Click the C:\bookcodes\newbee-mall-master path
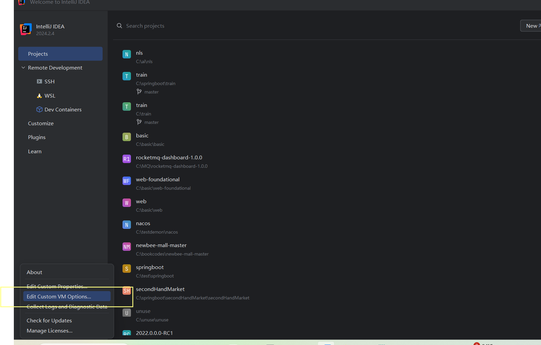The height and width of the screenshot is (345, 541). coord(172,254)
